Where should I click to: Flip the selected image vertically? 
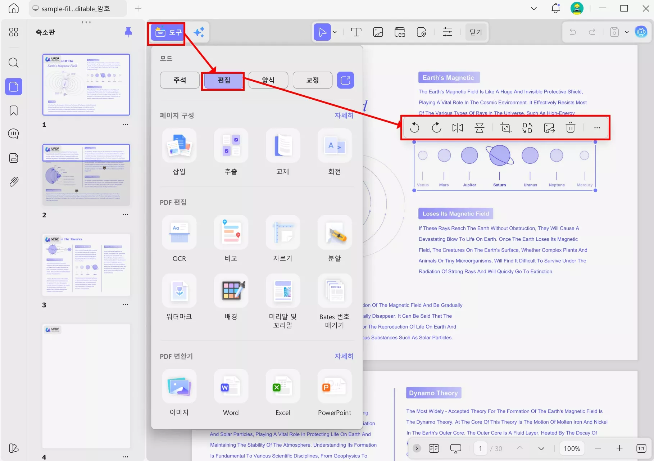tap(480, 128)
